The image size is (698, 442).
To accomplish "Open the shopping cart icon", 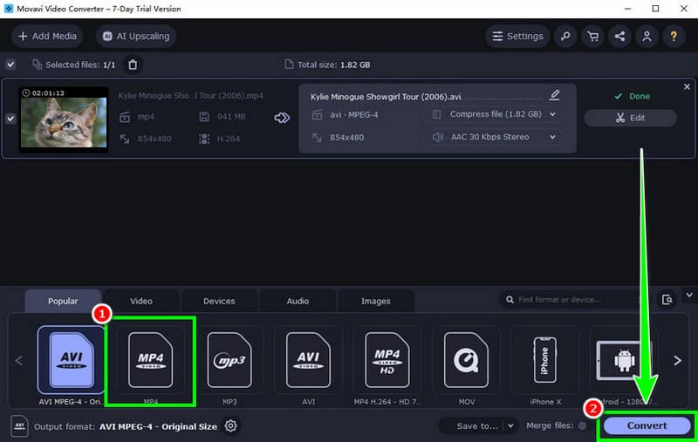I will (x=592, y=36).
